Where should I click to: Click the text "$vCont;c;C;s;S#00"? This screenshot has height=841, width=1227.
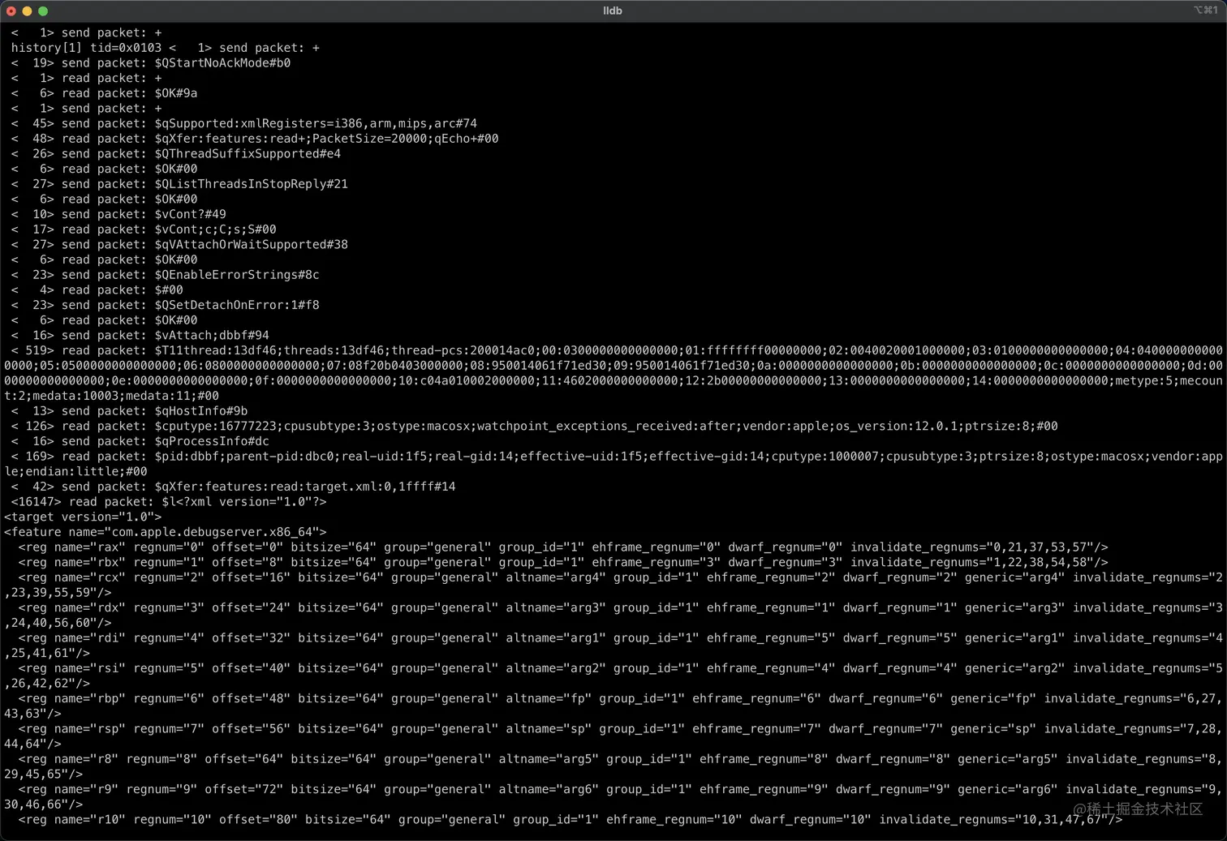pos(215,230)
